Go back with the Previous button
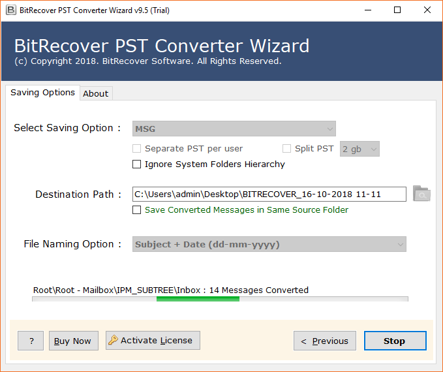The height and width of the screenshot is (372, 443). (325, 341)
